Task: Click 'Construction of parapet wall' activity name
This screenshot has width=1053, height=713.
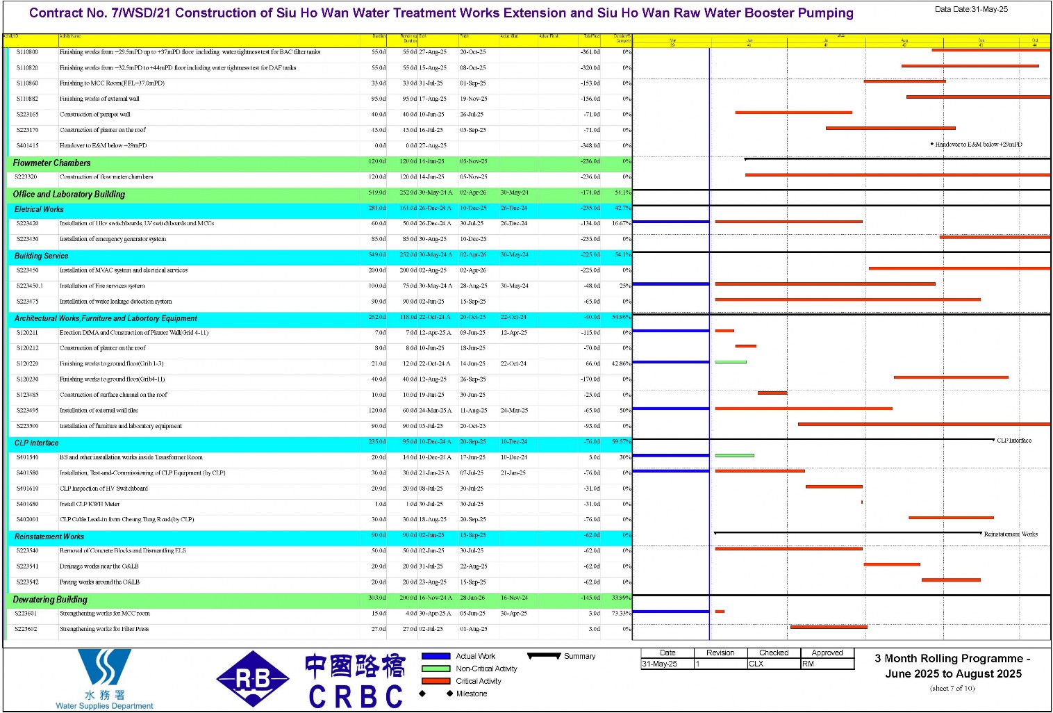Action: point(94,115)
